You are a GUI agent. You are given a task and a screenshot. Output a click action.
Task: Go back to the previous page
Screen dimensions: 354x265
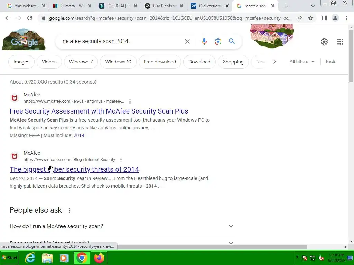(8, 18)
